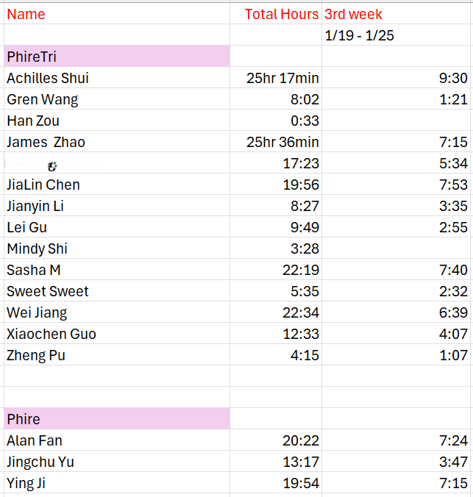Select the Name header cell
The height and width of the screenshot is (497, 473).
(x=26, y=14)
